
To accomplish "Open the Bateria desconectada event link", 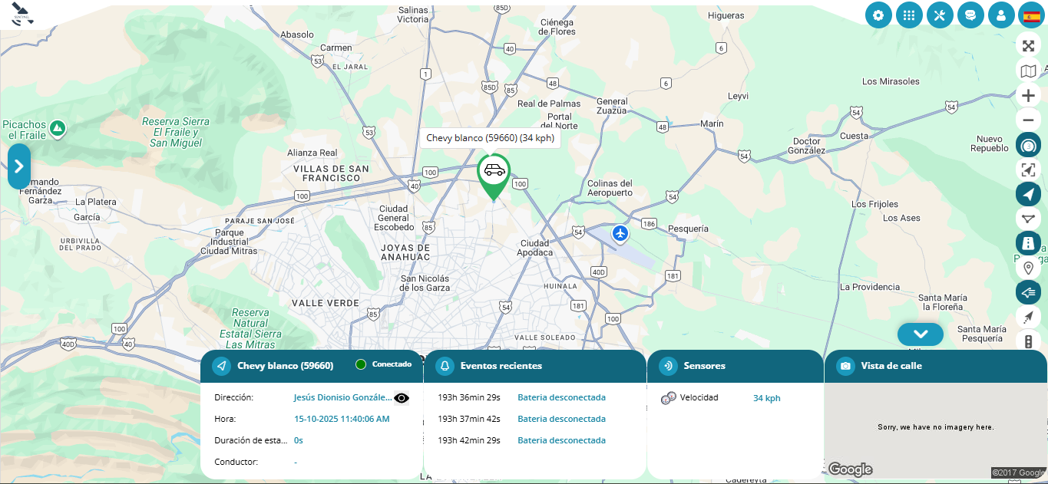I will pos(562,397).
